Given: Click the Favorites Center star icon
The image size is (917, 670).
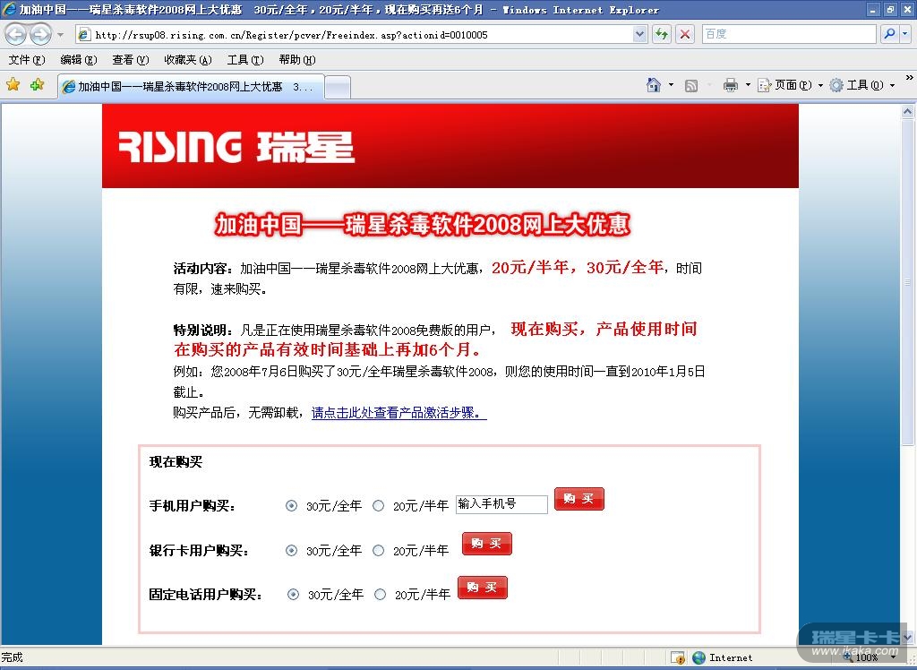Looking at the screenshot, I should [x=13, y=85].
